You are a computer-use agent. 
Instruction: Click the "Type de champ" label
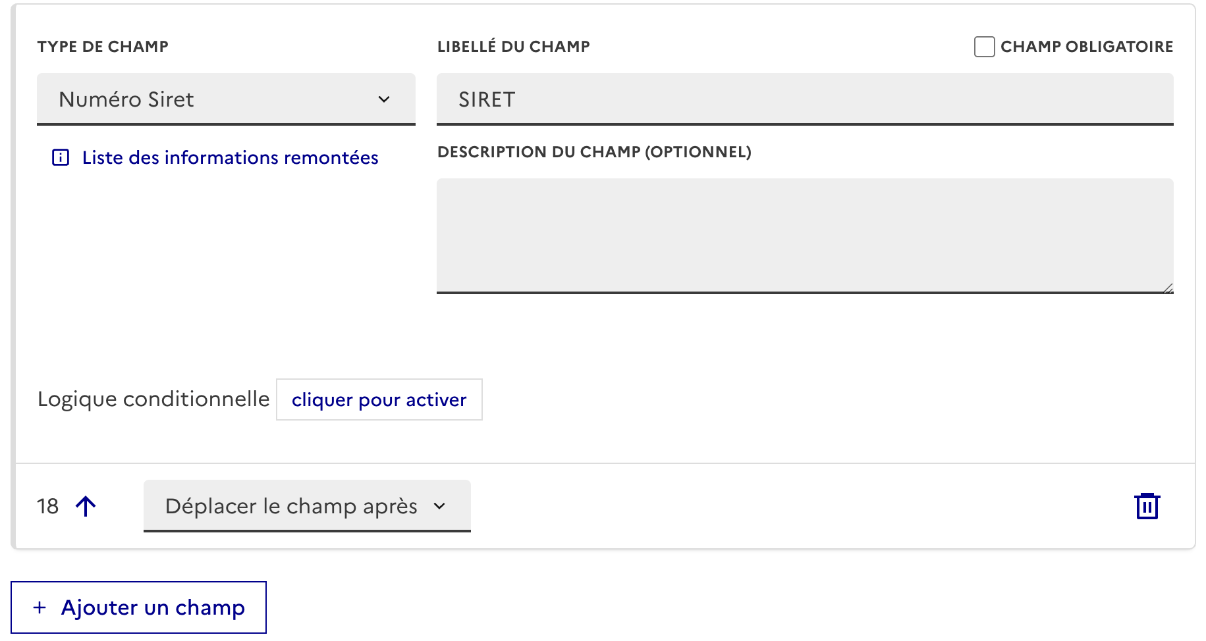(x=103, y=47)
